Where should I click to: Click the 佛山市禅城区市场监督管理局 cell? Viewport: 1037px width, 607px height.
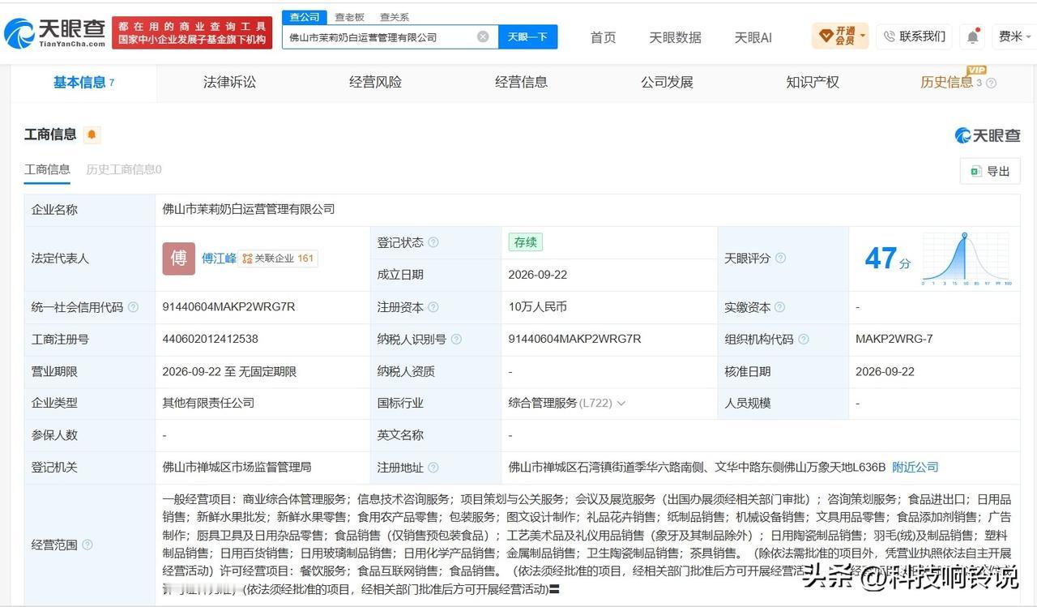237,467
